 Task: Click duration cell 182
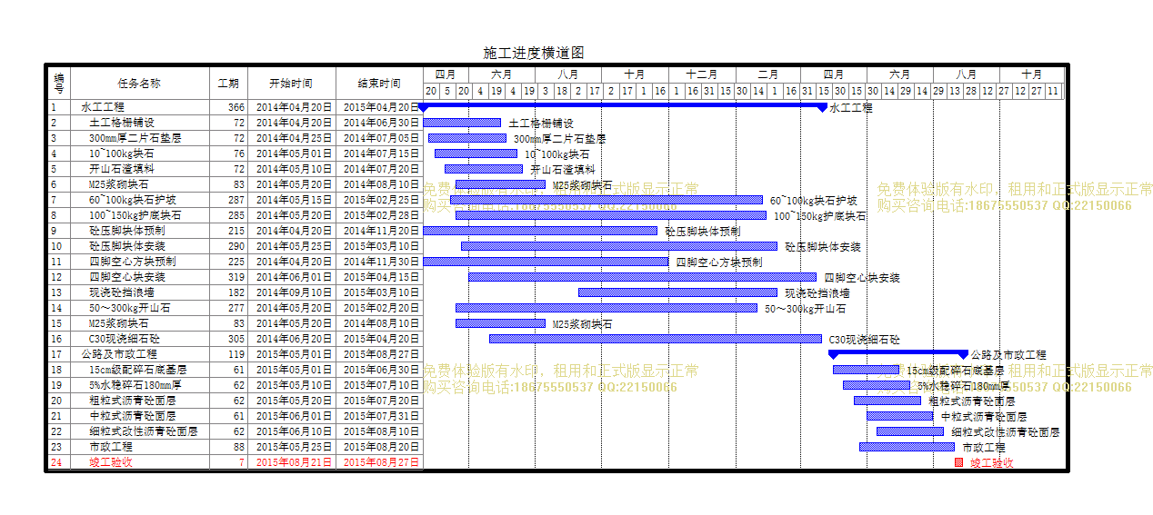click(x=228, y=292)
